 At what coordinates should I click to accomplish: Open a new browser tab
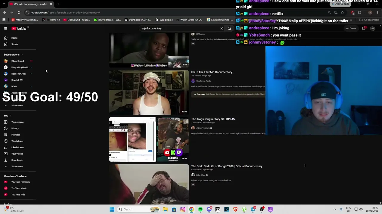tap(58, 4)
